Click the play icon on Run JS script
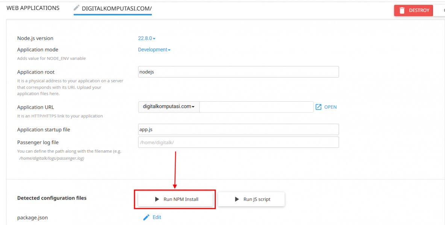The width and height of the screenshot is (445, 225). [x=237, y=199]
